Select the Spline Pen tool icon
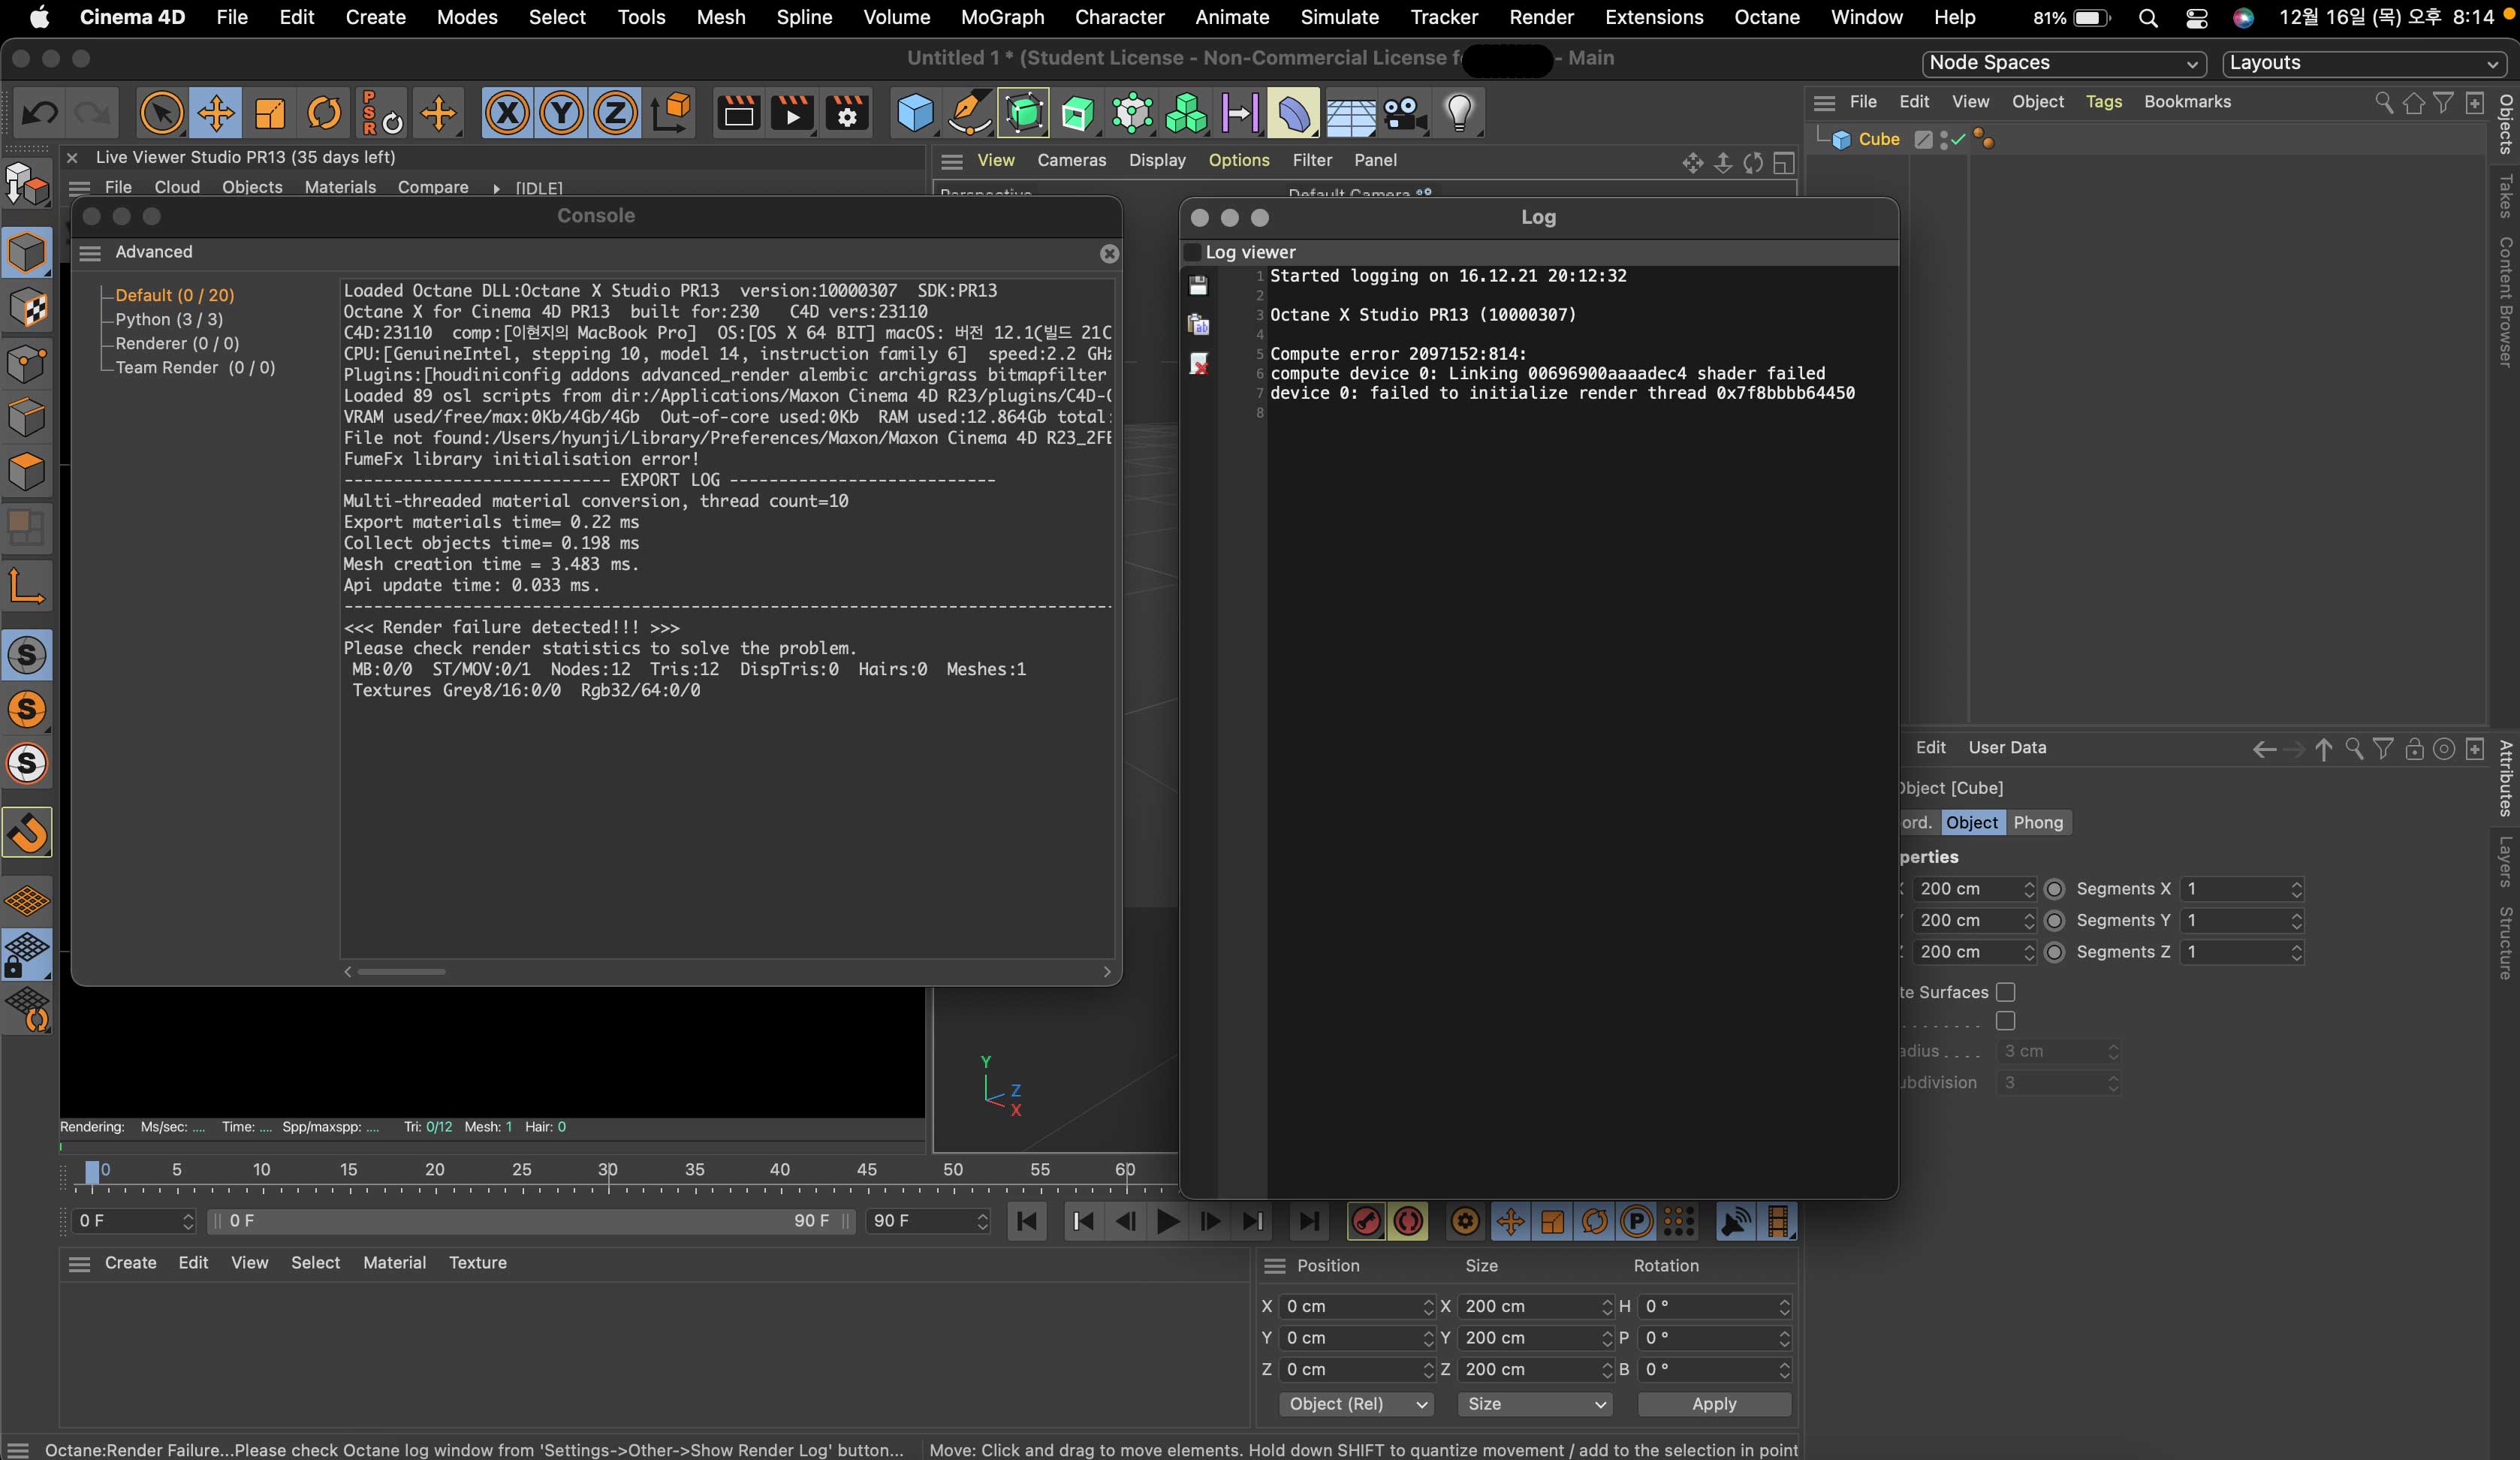Viewport: 2520px width, 1460px height. [x=969, y=112]
